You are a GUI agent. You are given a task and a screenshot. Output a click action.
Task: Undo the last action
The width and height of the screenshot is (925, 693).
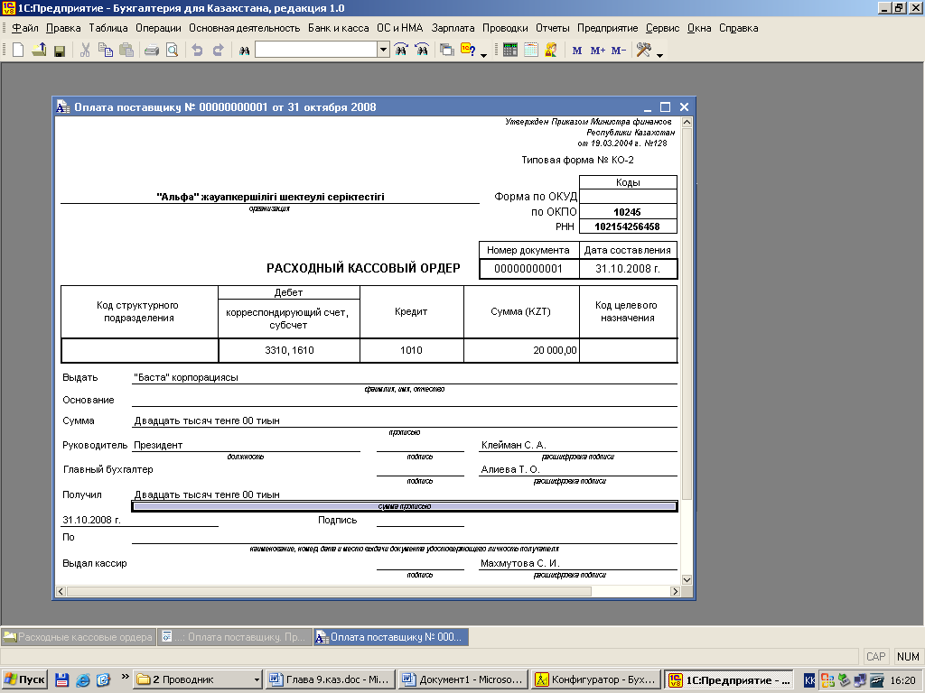coord(198,51)
